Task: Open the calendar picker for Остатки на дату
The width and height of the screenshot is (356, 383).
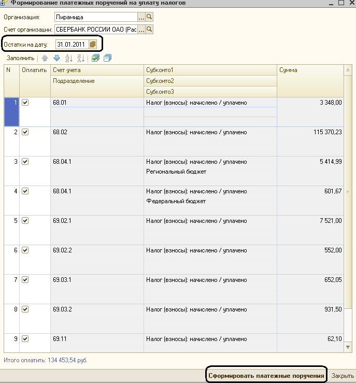Action: click(x=93, y=45)
